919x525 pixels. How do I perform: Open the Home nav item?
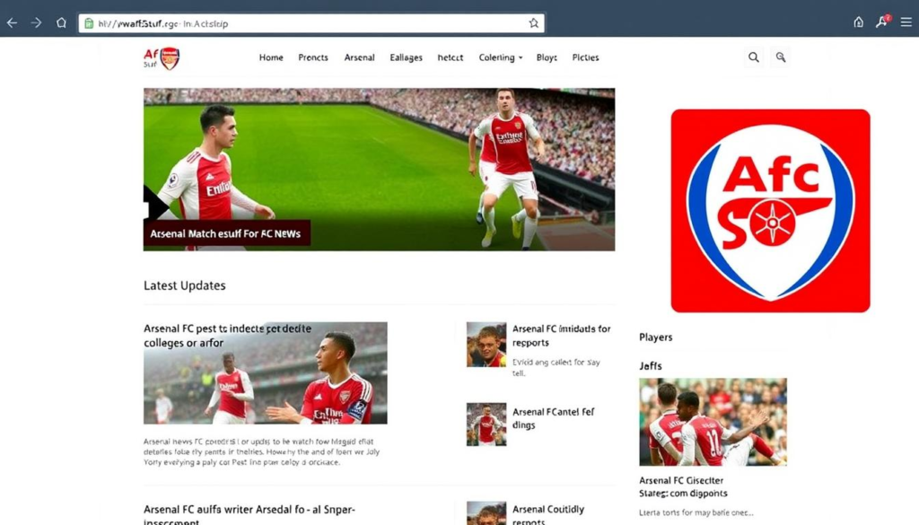271,57
